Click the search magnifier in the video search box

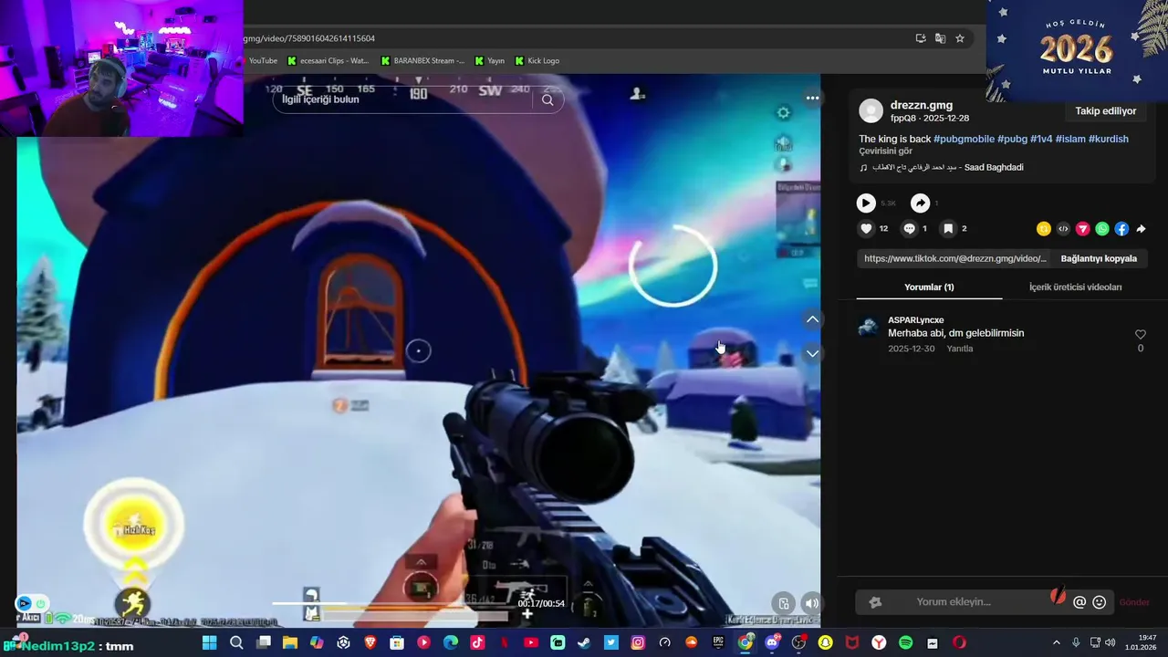(547, 100)
